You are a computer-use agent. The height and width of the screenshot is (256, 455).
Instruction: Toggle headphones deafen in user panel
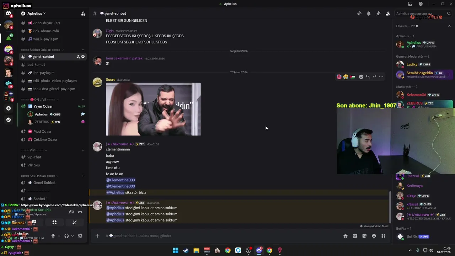tap(66, 236)
